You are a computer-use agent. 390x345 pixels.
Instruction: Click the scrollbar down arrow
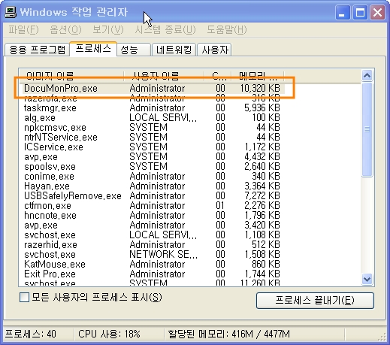367,279
